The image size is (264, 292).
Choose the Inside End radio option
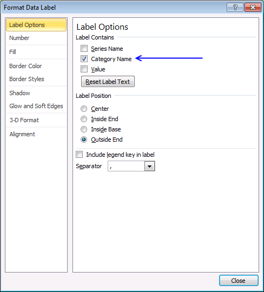[84, 119]
